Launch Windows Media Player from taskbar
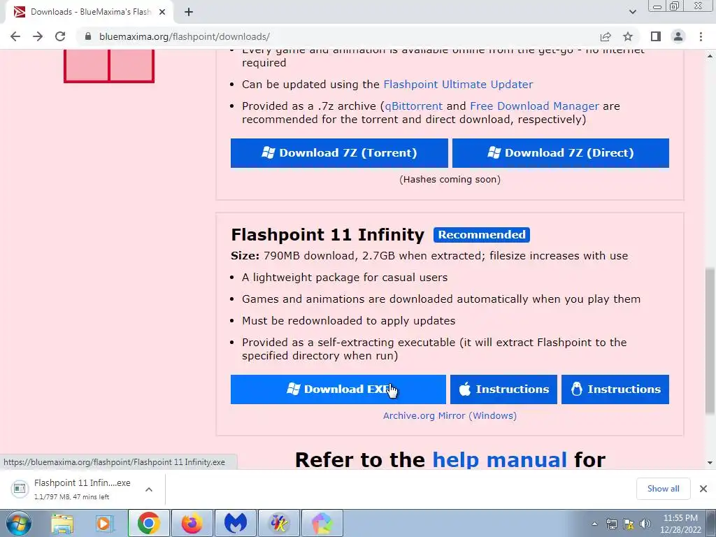Screen dimensions: 716x537 pyautogui.click(x=104, y=523)
